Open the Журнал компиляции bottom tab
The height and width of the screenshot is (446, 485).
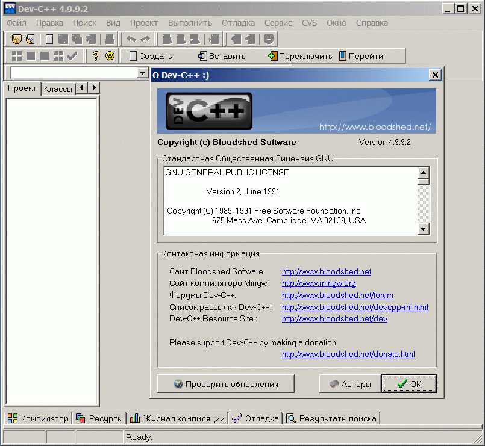pos(177,418)
